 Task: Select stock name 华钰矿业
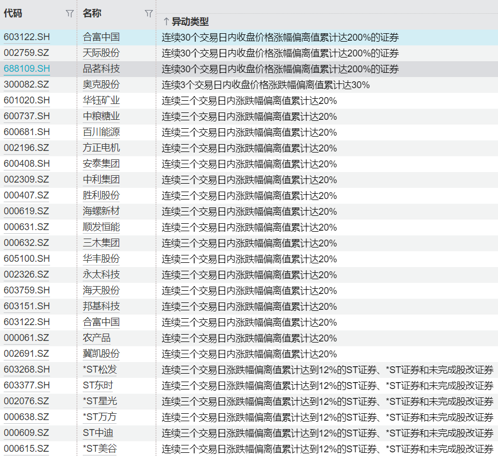(101, 101)
